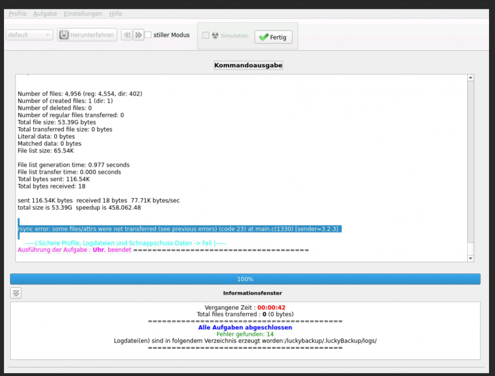This screenshot has height=376, width=495.
Task: Click the 100% progress bar
Action: (x=246, y=279)
